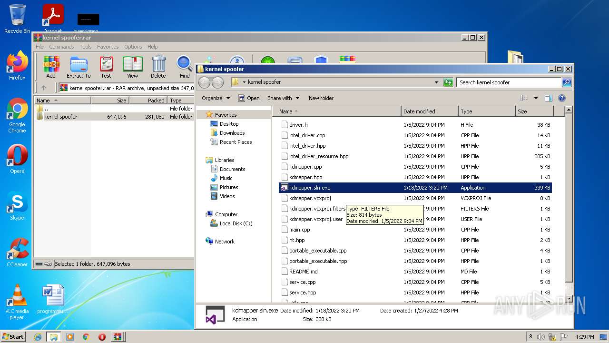
Task: Click the View icon in WinRAR toolbar
Action: coord(132,67)
